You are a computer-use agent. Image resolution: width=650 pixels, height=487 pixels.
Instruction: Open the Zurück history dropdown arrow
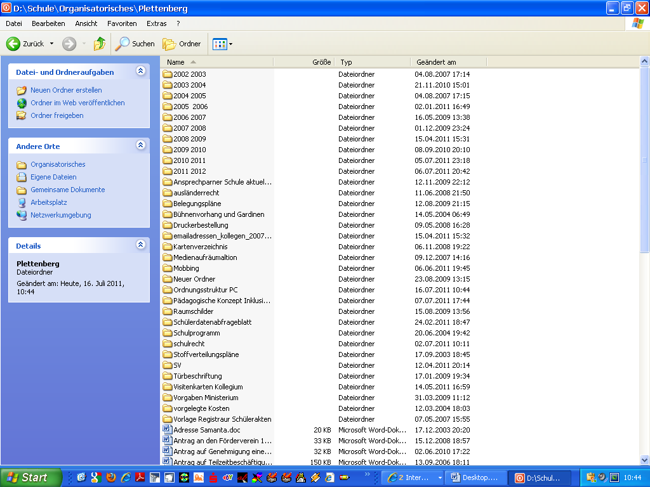[x=52, y=44]
